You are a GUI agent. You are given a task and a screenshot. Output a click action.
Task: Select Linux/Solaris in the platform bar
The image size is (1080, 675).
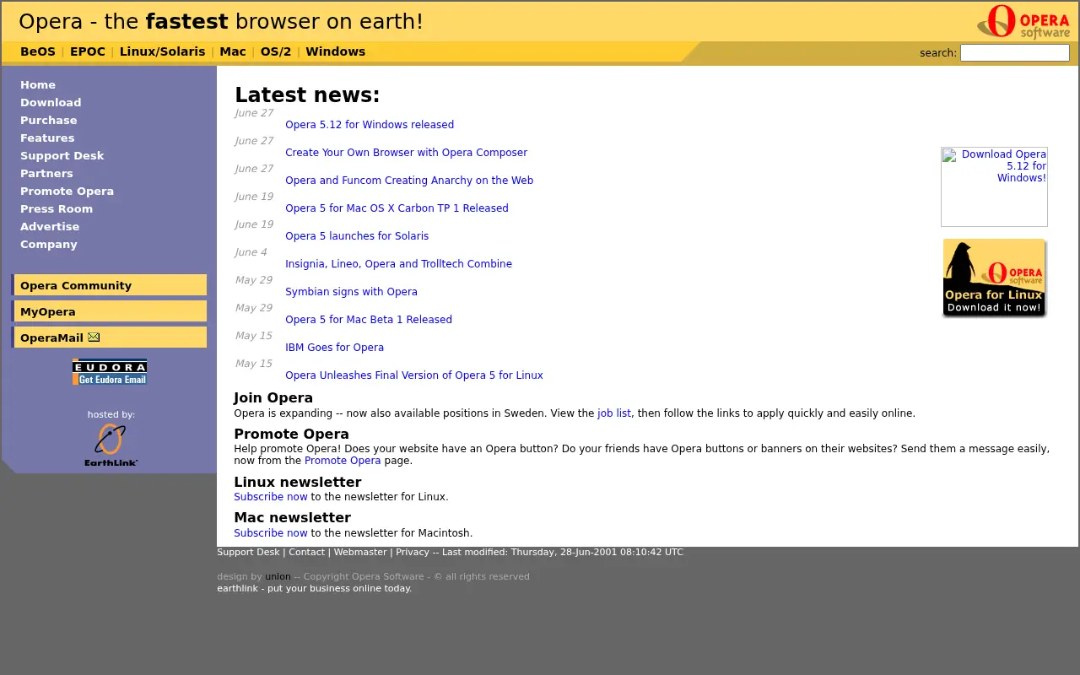coord(162,51)
